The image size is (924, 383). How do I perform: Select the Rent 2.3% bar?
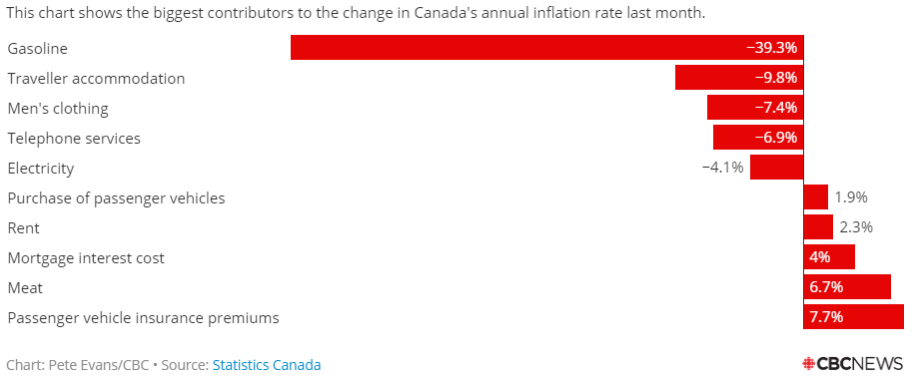(x=818, y=227)
